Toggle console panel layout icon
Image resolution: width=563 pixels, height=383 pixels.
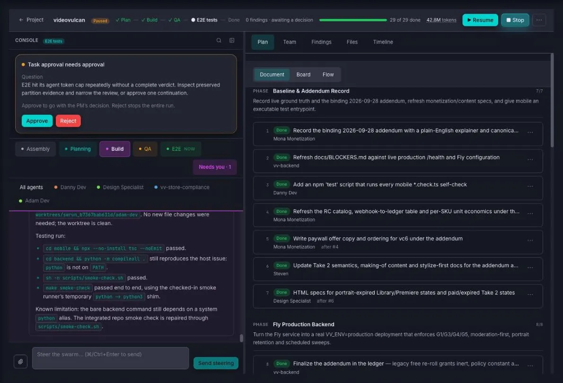pyautogui.click(x=232, y=40)
